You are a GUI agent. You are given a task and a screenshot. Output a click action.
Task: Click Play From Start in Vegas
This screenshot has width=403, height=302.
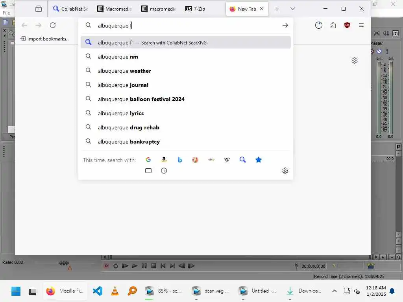125,266
